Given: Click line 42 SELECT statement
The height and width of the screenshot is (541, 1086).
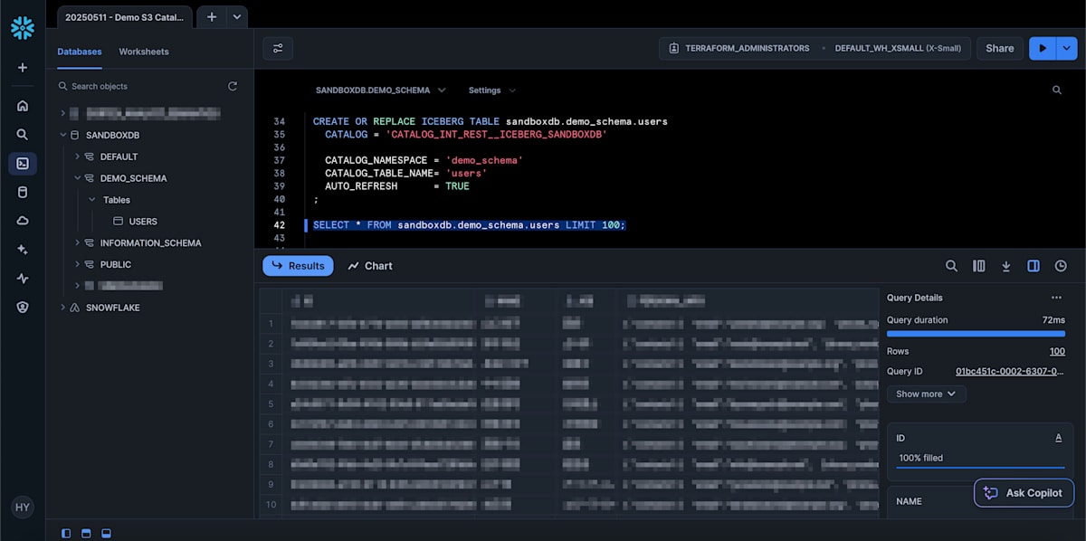Looking at the screenshot, I should [469, 225].
